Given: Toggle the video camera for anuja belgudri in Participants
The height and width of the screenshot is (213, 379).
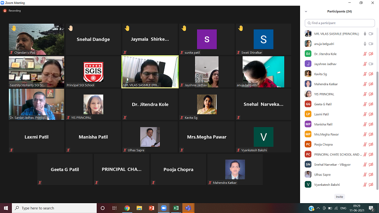Looking at the screenshot, I should click(x=371, y=44).
